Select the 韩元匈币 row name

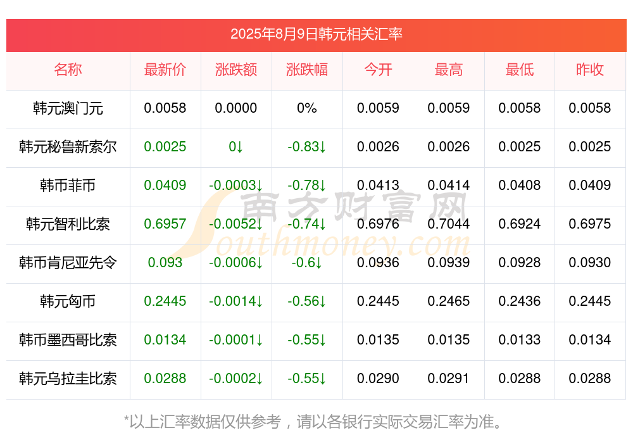point(68,301)
